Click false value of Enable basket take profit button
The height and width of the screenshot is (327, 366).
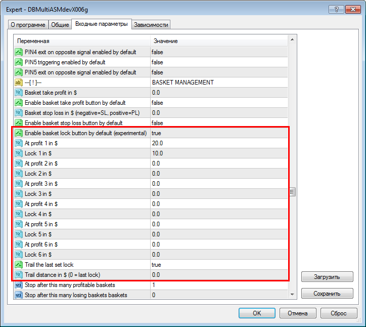[157, 103]
